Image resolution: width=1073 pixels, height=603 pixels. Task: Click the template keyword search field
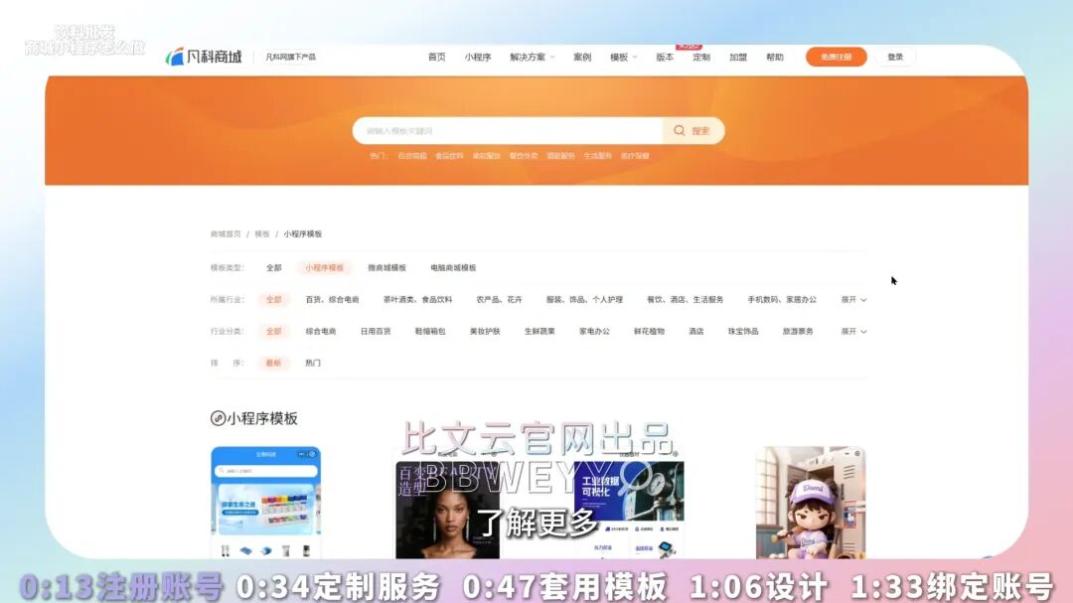point(507,131)
